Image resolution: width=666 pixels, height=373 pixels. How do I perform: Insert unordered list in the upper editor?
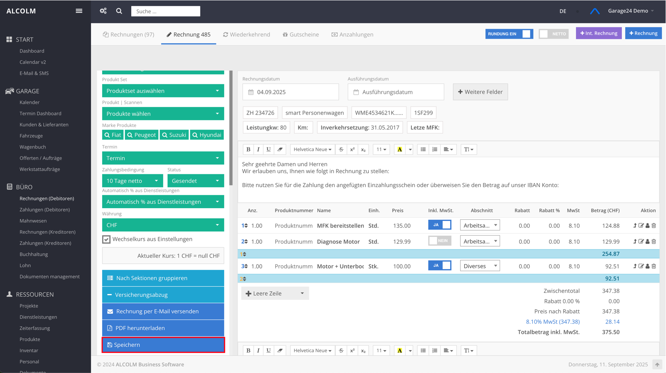423,149
